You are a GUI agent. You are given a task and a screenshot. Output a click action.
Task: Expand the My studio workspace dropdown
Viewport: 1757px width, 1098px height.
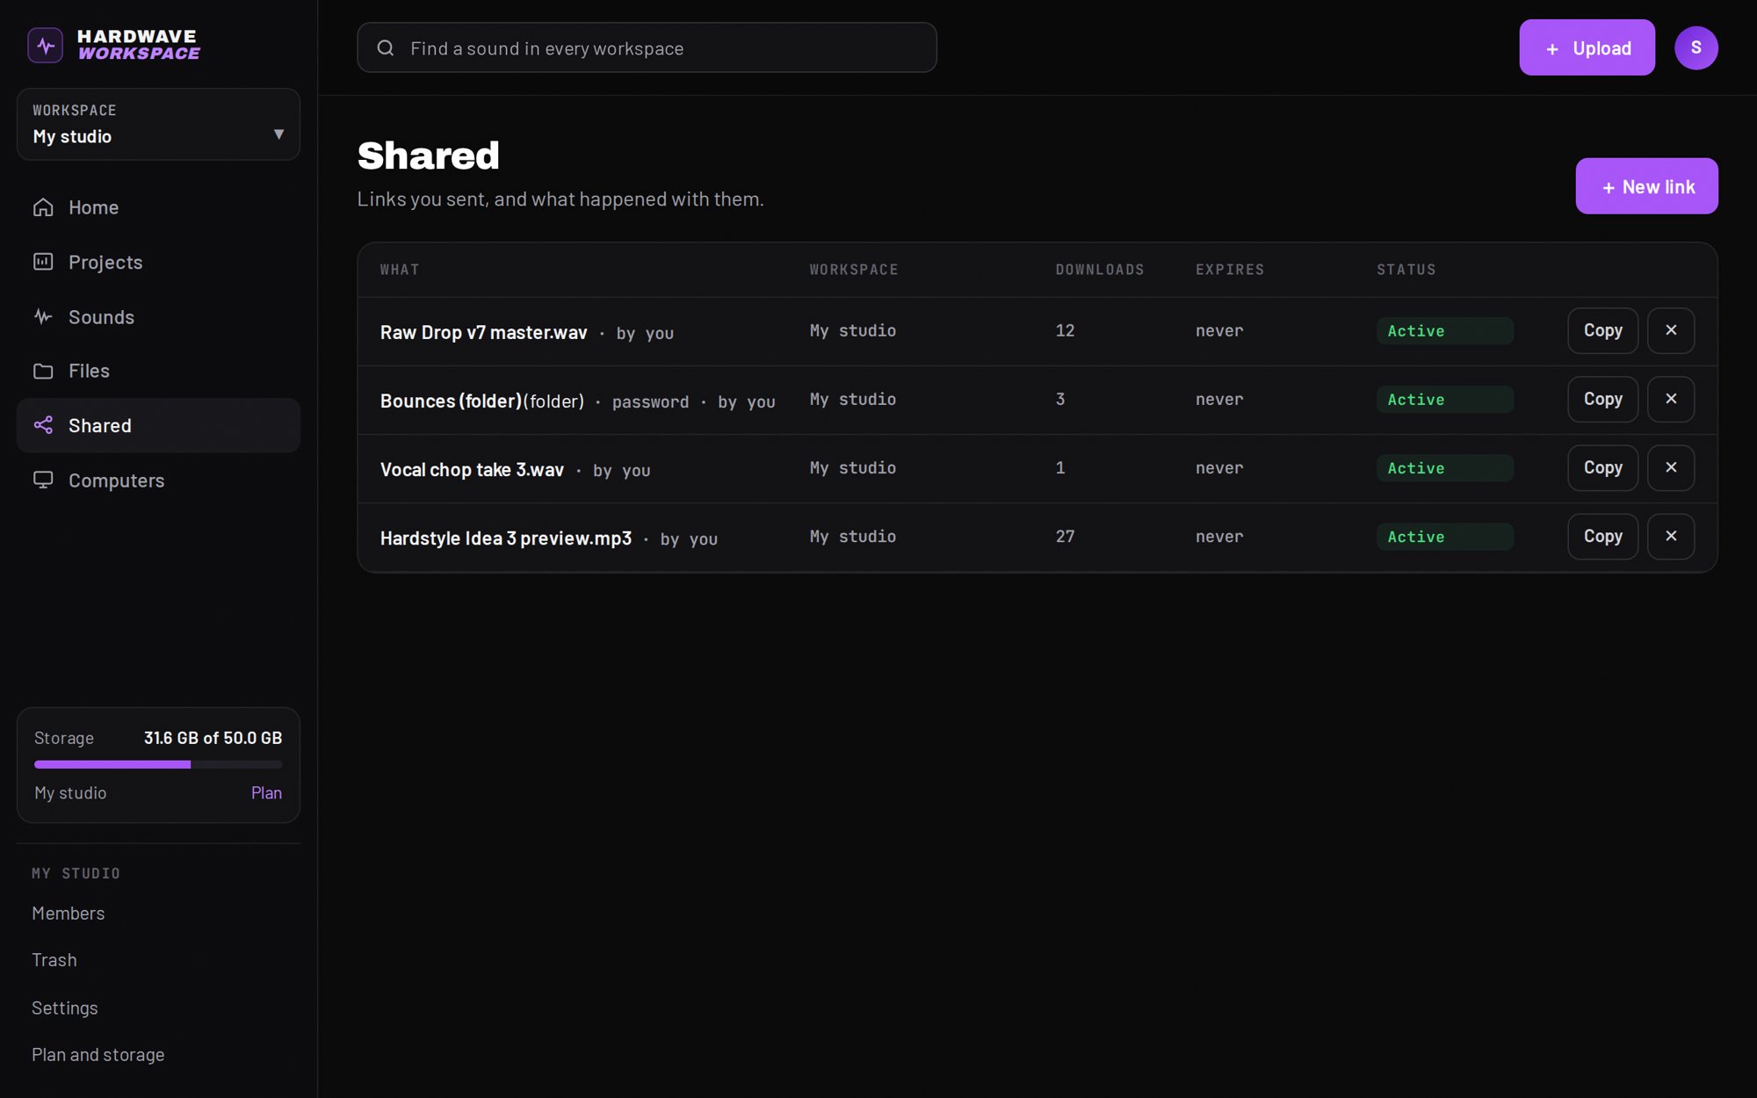tap(158, 124)
